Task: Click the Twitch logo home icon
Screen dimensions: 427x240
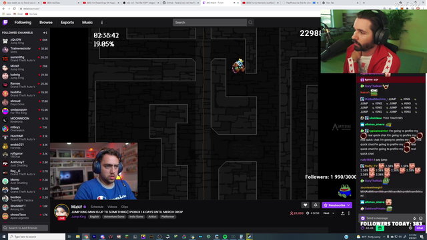Action: click(5, 22)
